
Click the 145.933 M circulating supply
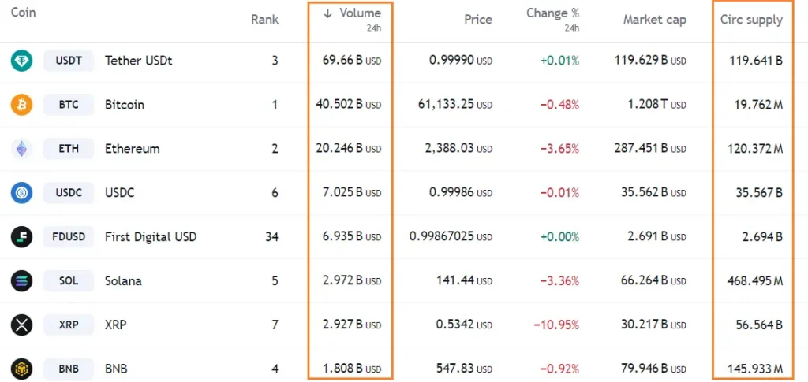coord(755,369)
